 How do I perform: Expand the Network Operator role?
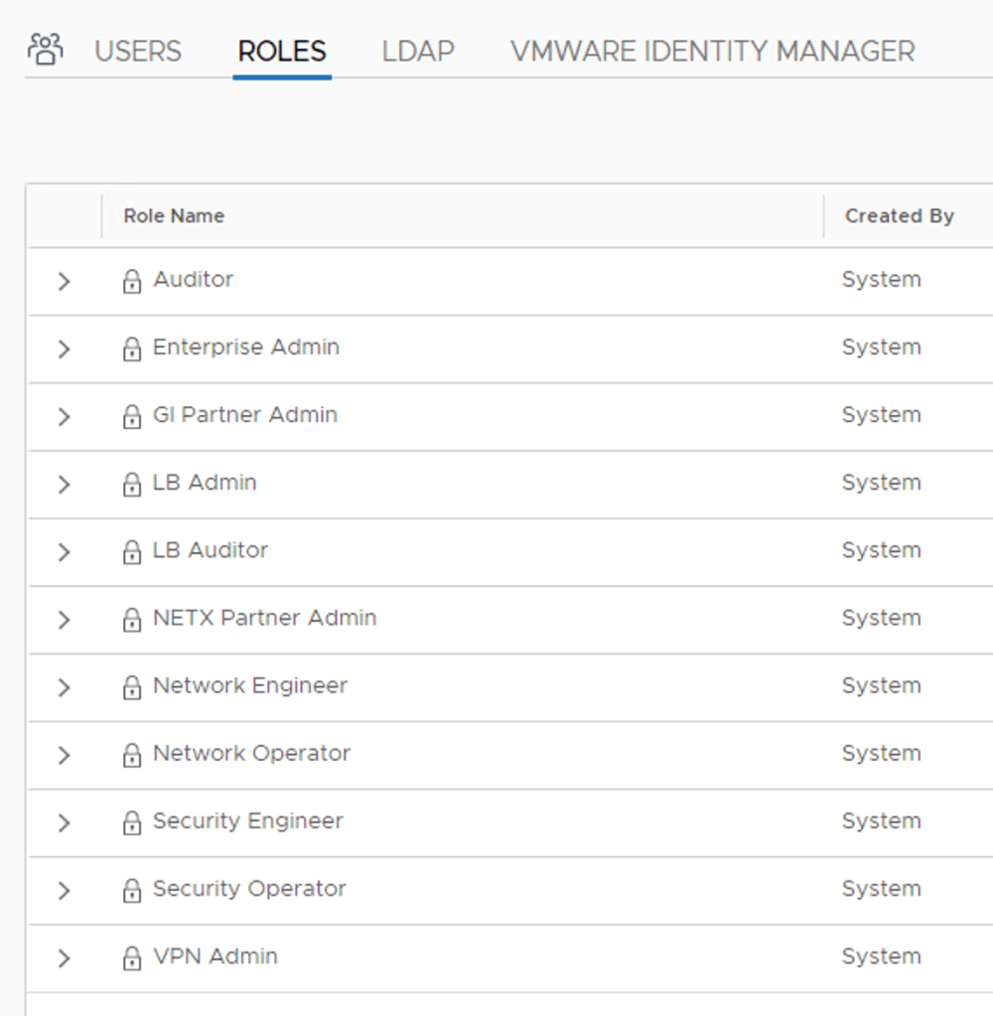pos(64,755)
